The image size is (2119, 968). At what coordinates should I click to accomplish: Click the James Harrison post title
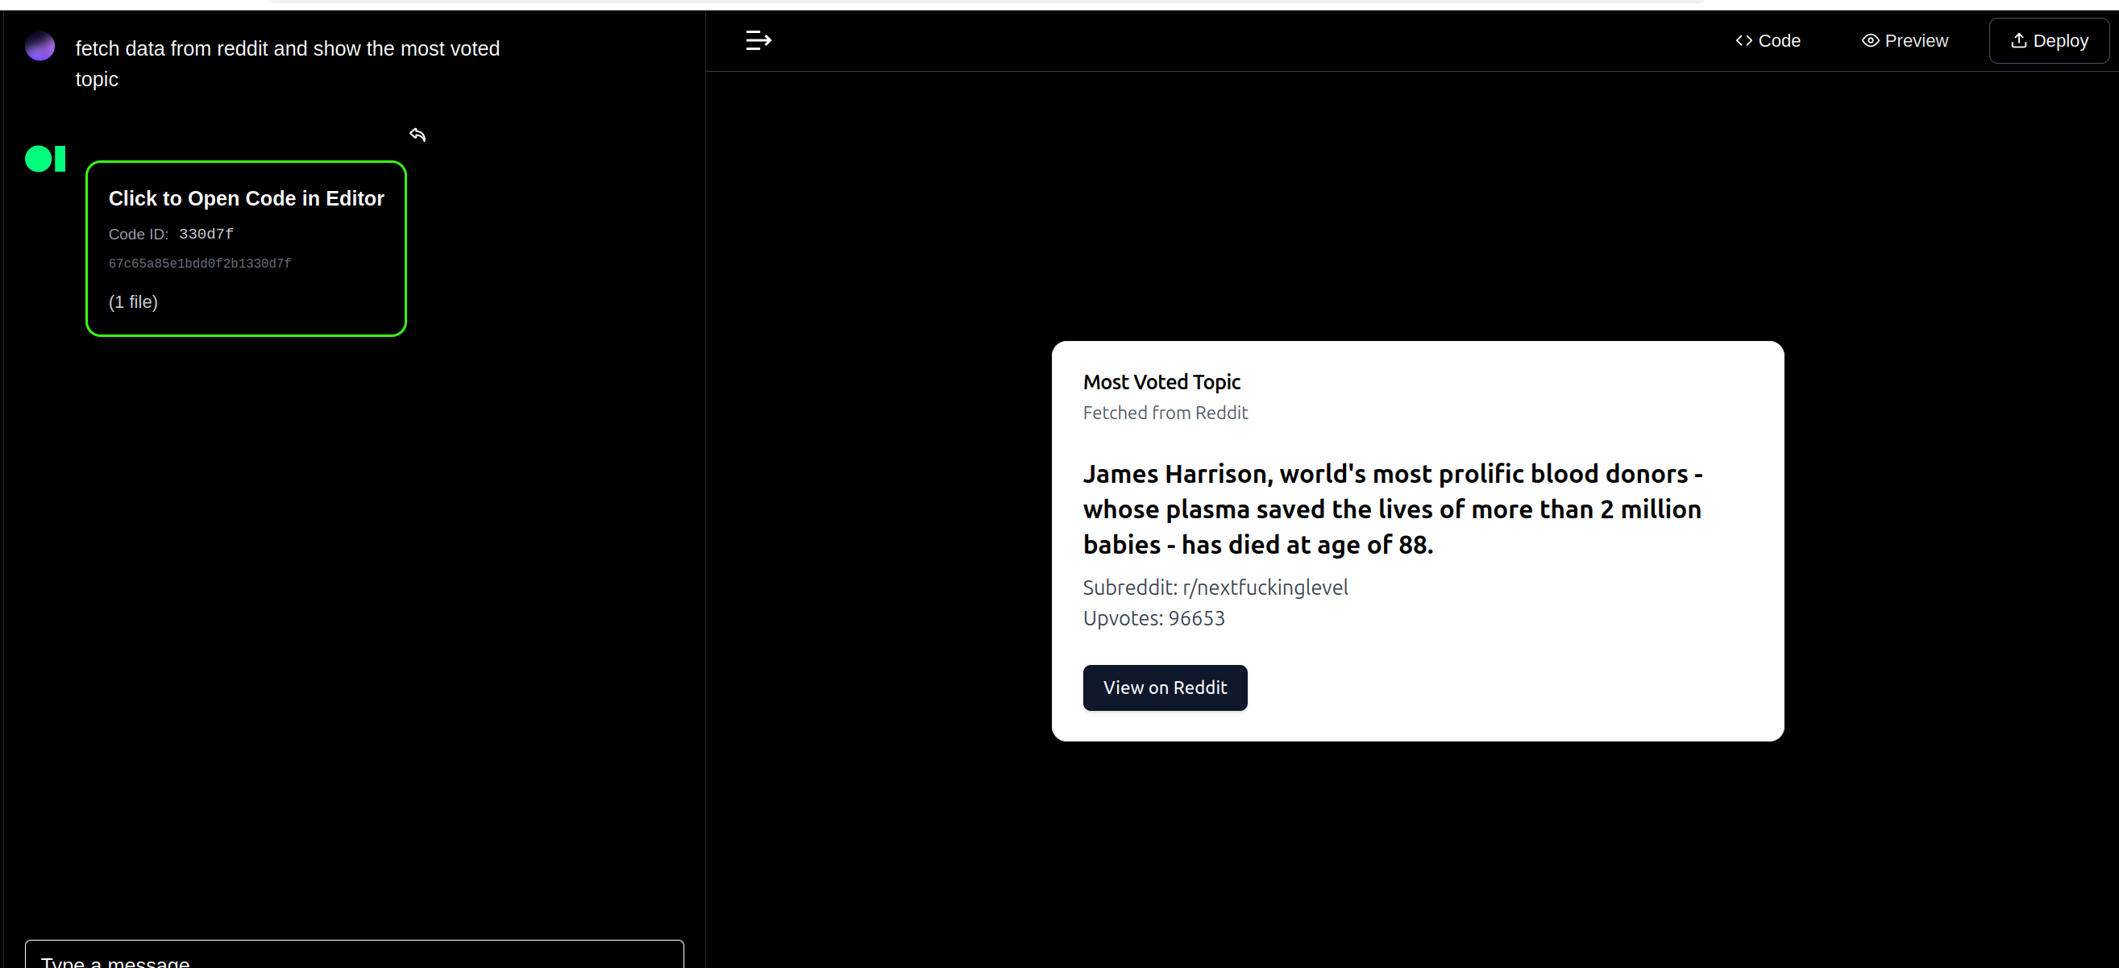pyautogui.click(x=1392, y=509)
